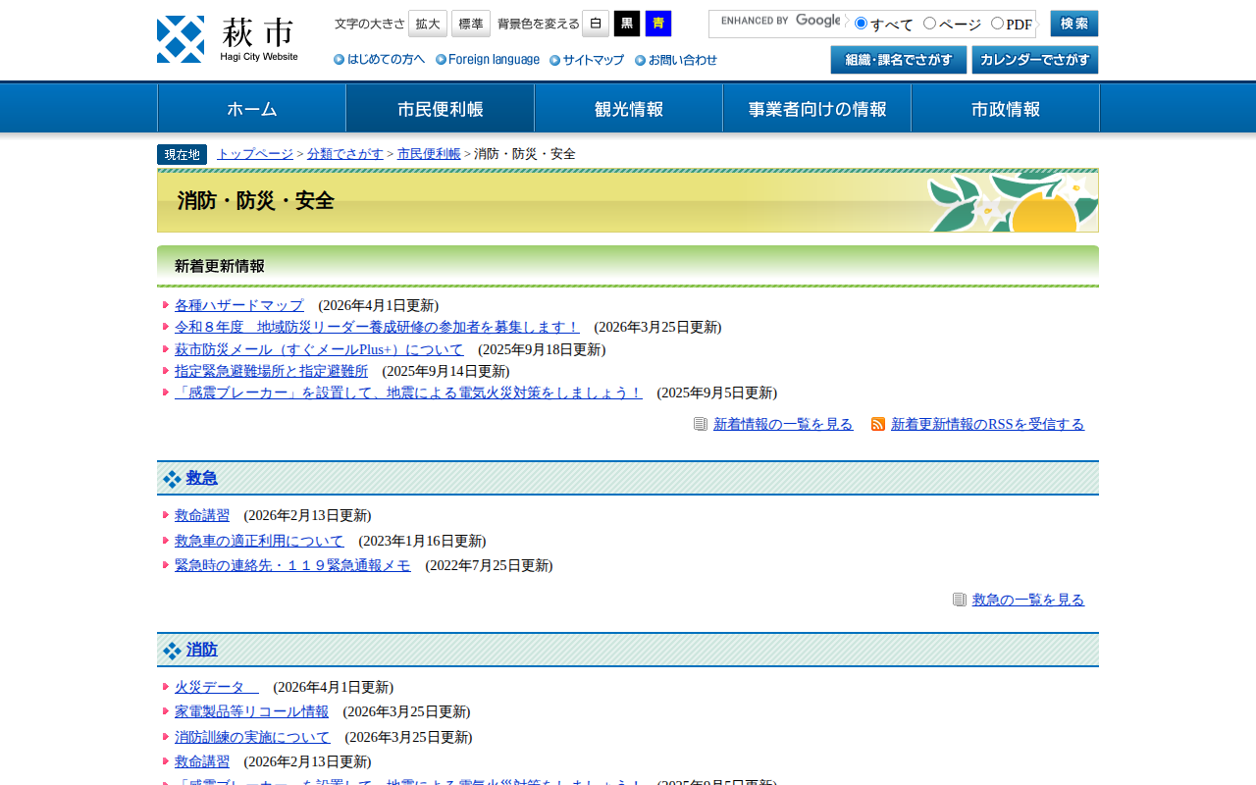Viewport: 1256px width, 785px height.
Task: Switch background color to black
Action: pyautogui.click(x=627, y=24)
